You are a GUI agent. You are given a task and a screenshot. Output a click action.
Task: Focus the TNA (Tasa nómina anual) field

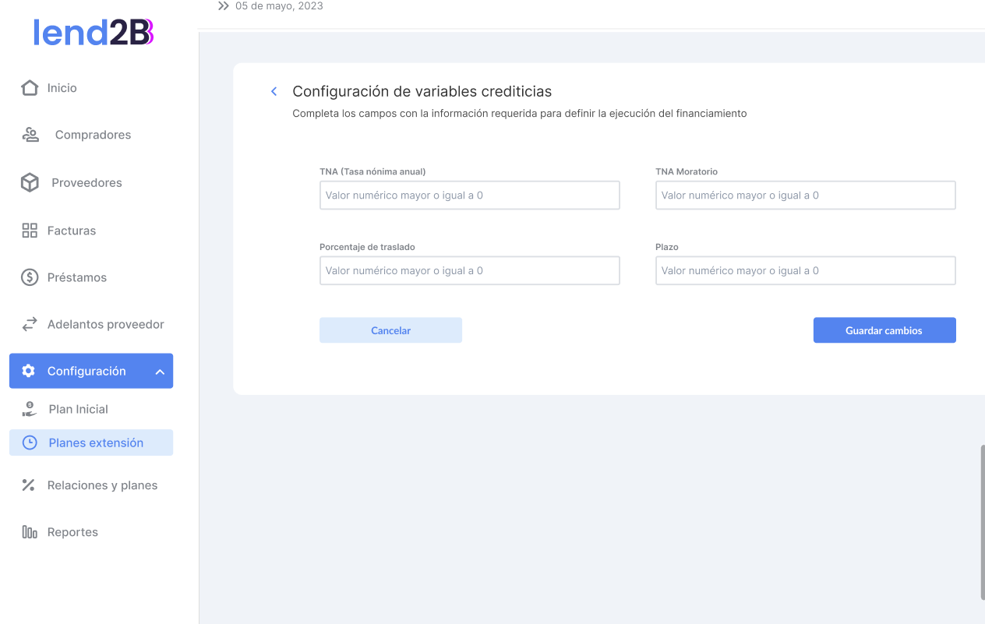click(469, 196)
